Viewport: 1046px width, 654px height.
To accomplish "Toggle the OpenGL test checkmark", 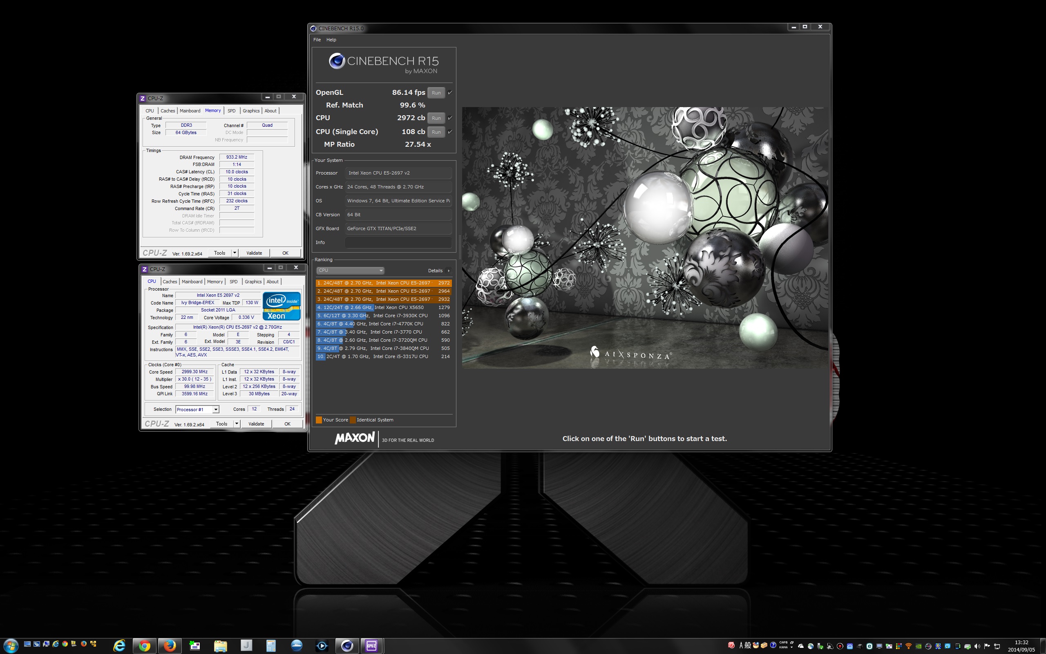I will [450, 92].
